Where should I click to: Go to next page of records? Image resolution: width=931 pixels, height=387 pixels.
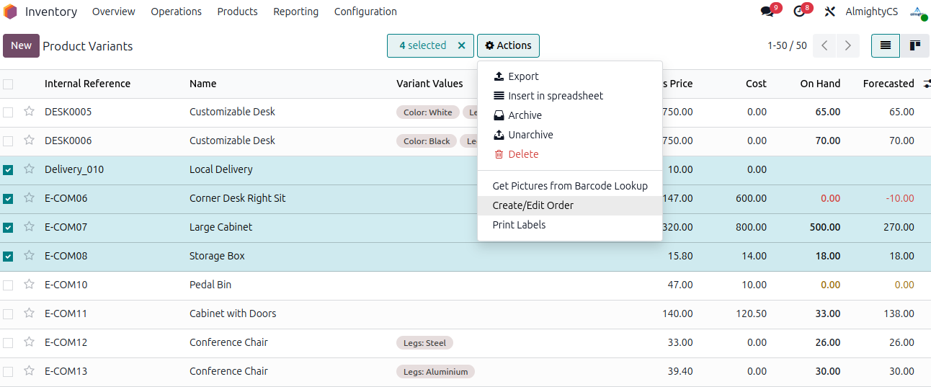pos(848,45)
